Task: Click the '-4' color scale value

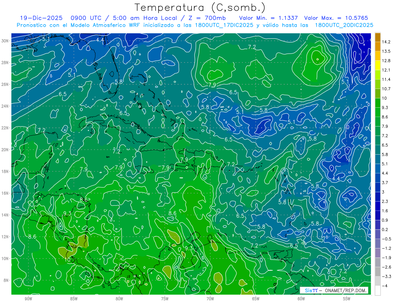Action: [x=385, y=286]
